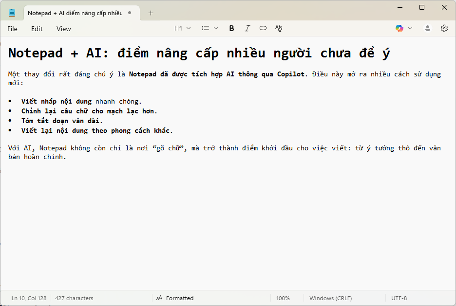Maximize the Notepad window
The image size is (456, 306).
(x=422, y=7)
